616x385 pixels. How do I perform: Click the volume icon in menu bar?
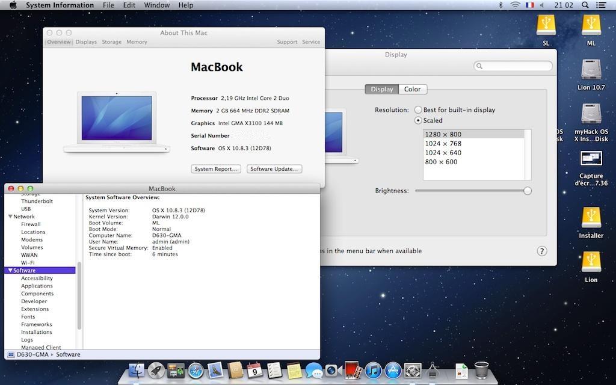point(542,5)
